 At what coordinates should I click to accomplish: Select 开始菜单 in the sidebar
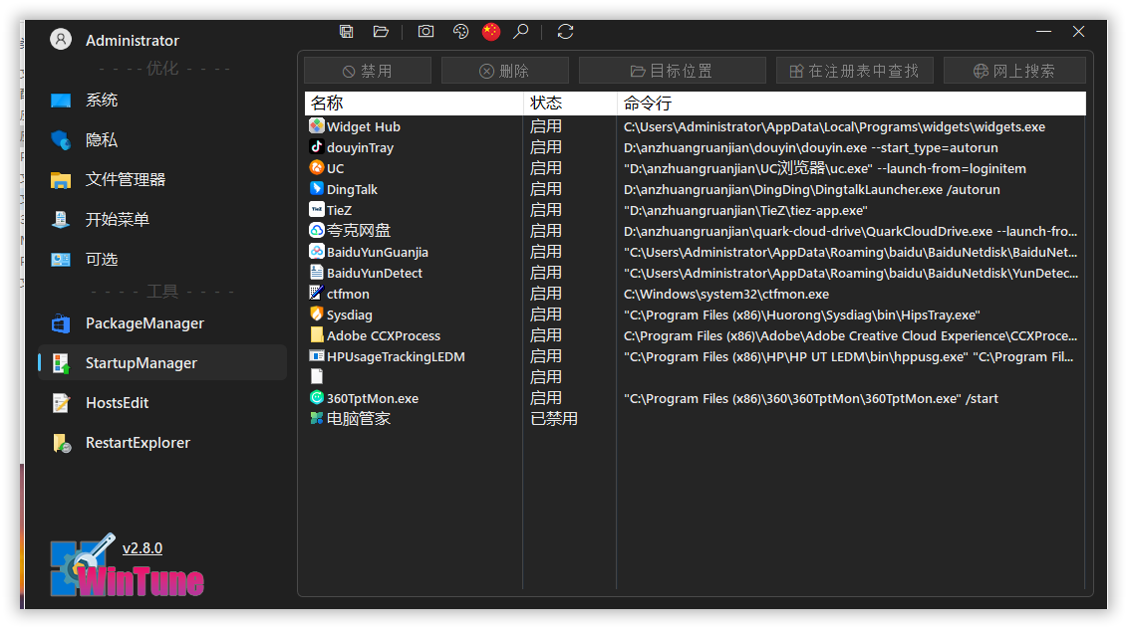(x=117, y=220)
